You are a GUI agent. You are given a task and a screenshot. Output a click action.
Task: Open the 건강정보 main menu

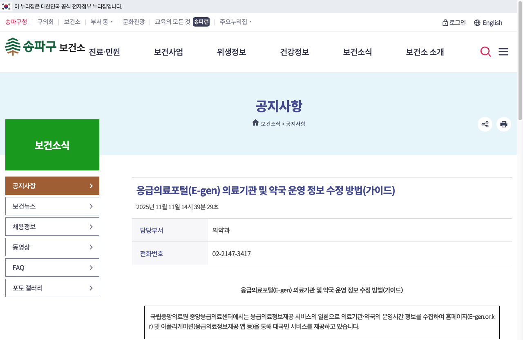pyautogui.click(x=295, y=52)
